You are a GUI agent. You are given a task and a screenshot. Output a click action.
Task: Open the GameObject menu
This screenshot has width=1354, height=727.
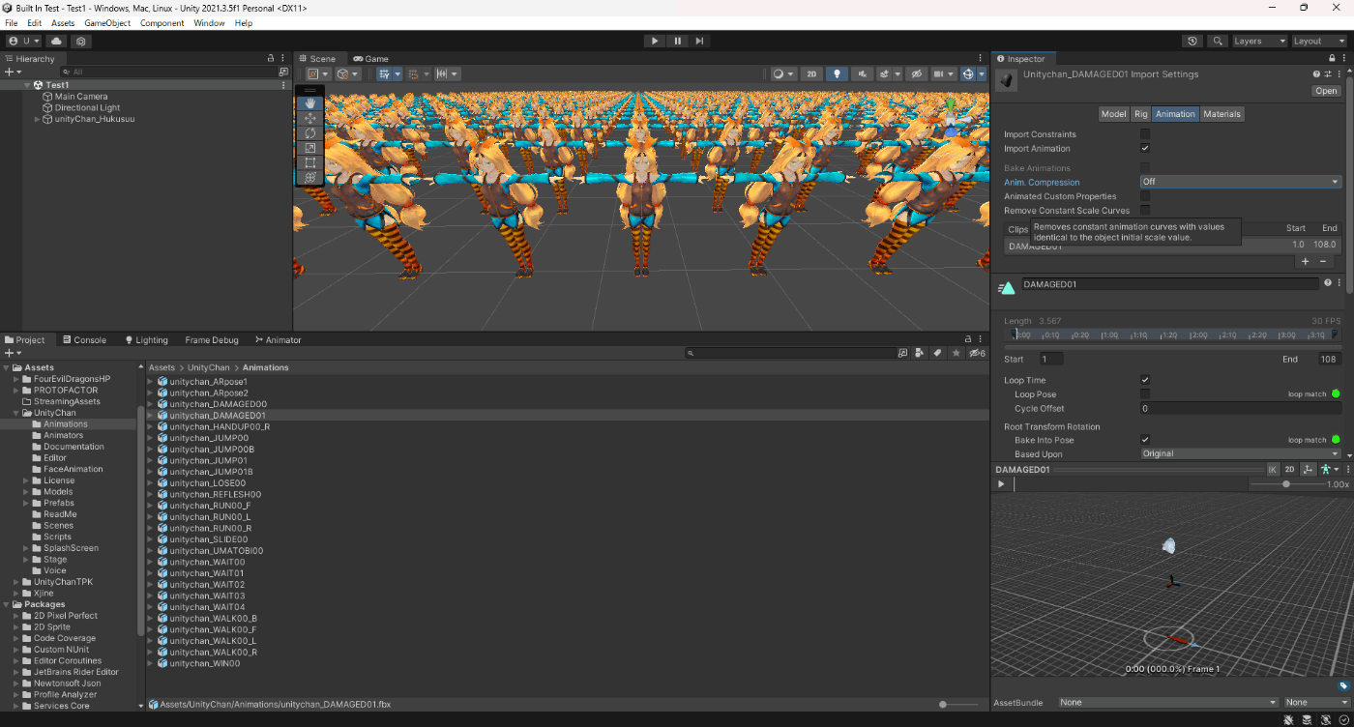point(107,23)
